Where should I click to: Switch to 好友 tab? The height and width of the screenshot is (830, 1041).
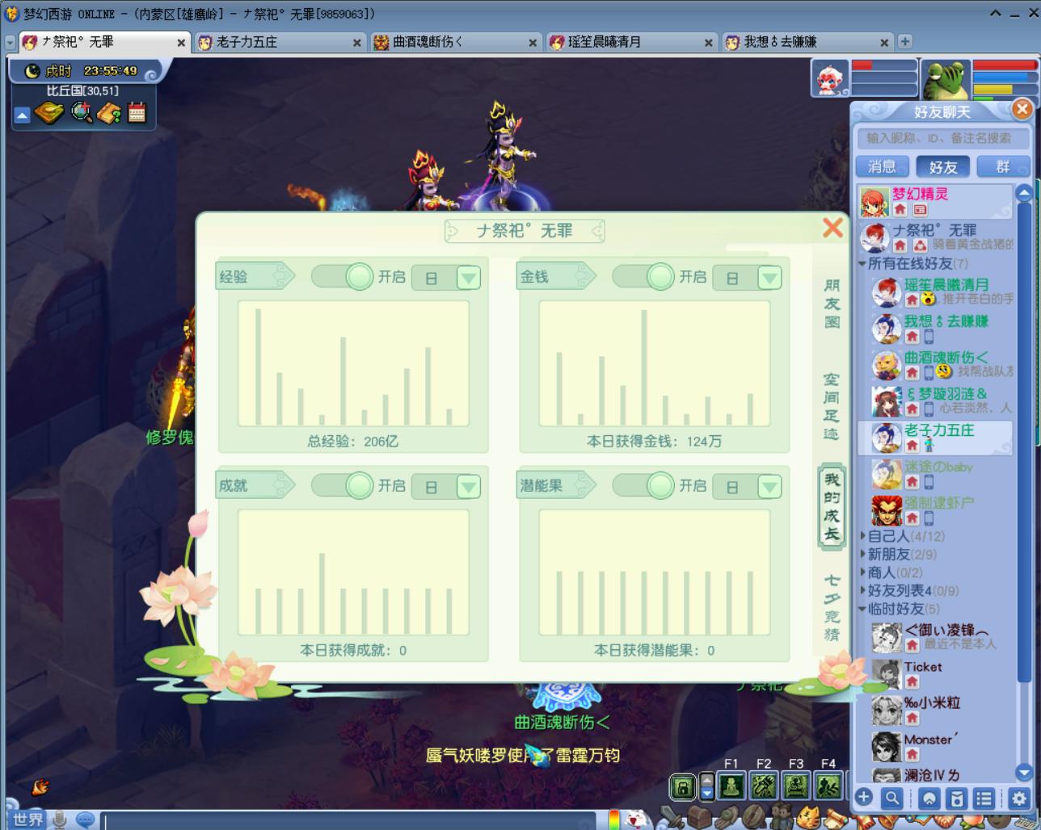pos(943,166)
